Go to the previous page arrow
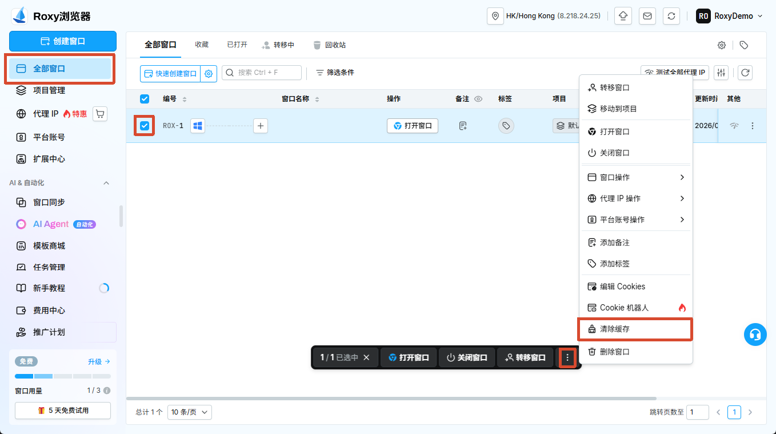 pyautogui.click(x=718, y=412)
